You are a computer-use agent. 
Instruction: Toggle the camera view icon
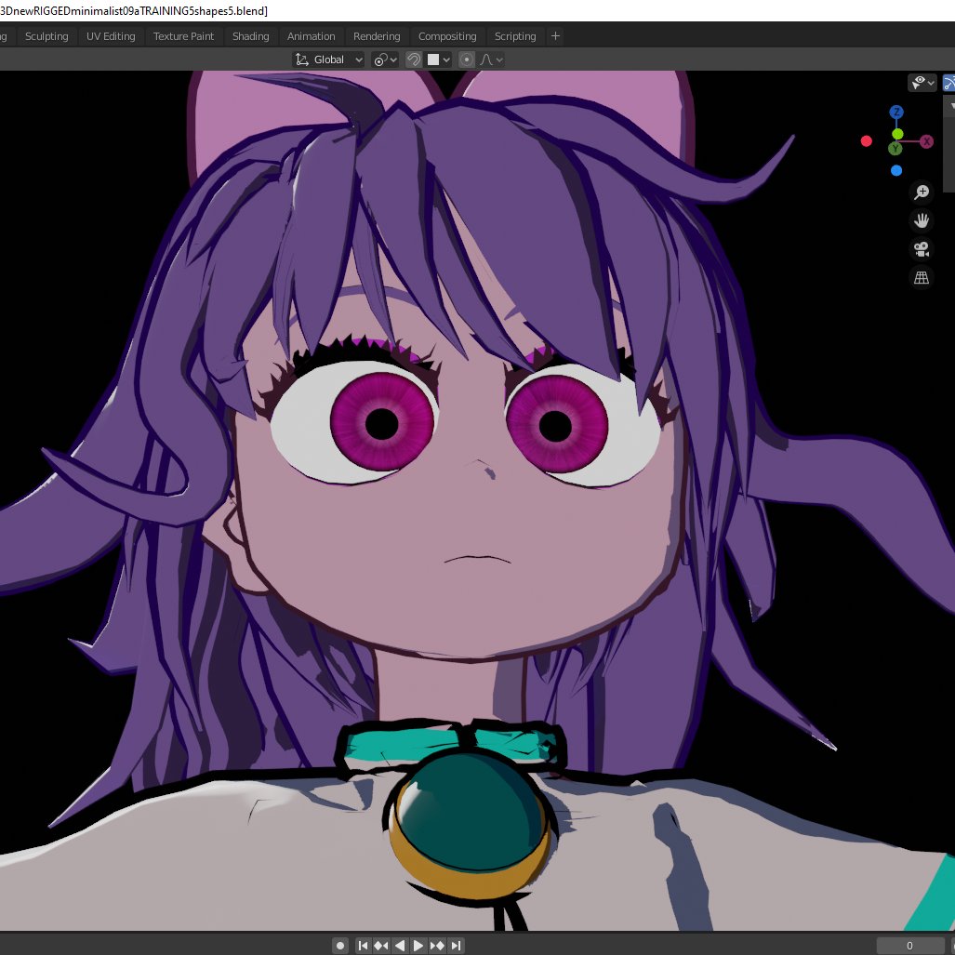922,249
